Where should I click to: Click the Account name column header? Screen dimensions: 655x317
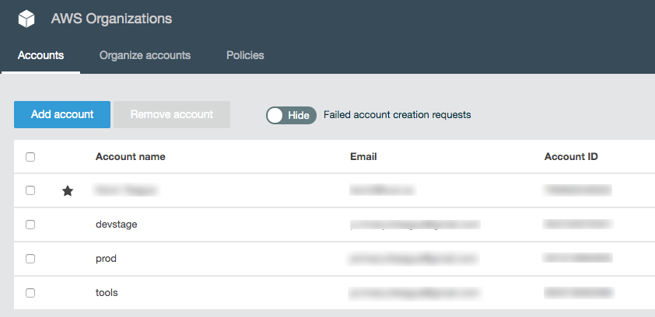tap(131, 157)
